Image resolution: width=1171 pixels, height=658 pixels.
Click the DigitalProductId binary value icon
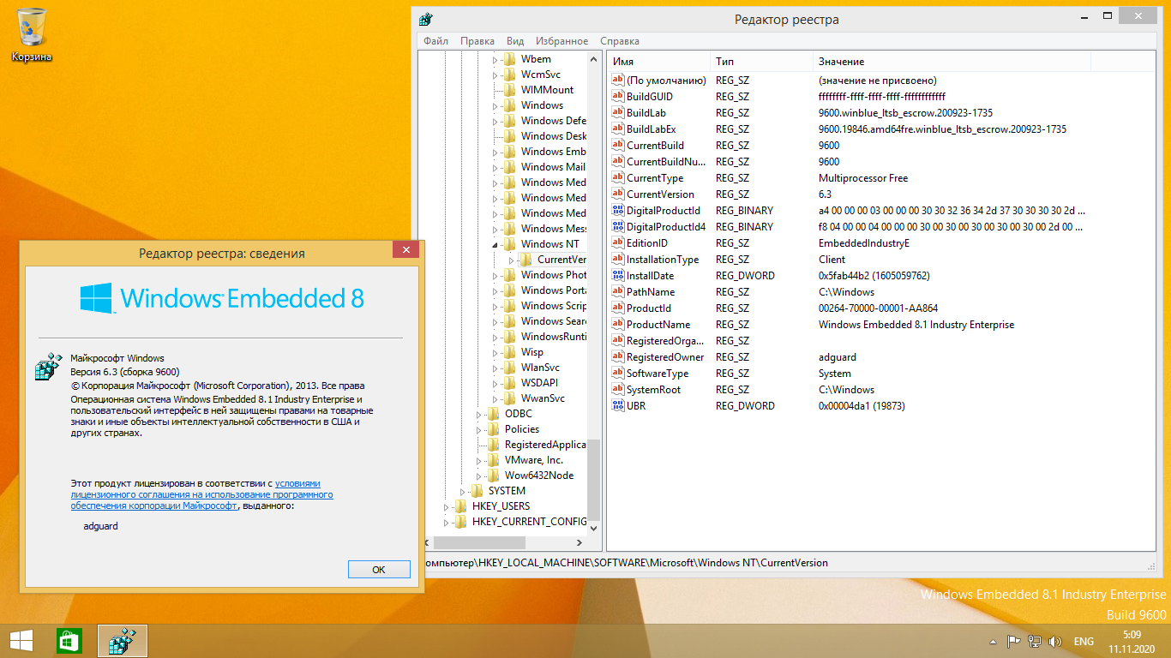click(x=618, y=210)
